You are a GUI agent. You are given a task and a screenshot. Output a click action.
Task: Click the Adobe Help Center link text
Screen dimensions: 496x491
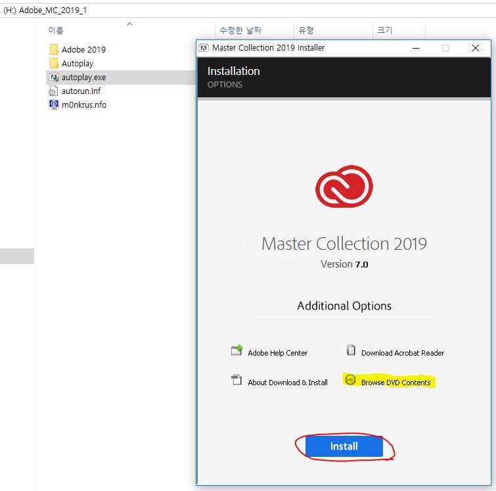click(x=277, y=353)
